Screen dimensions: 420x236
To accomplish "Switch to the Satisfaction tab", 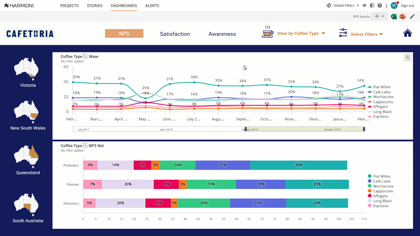I will click(175, 34).
